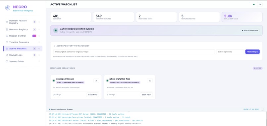Focus the Label (optional) input field
Screen dimensions: 267x126
coord(230,52)
